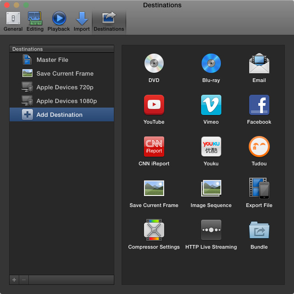Close the Destinations preferences window
The image size is (294, 294).
point(7,5)
